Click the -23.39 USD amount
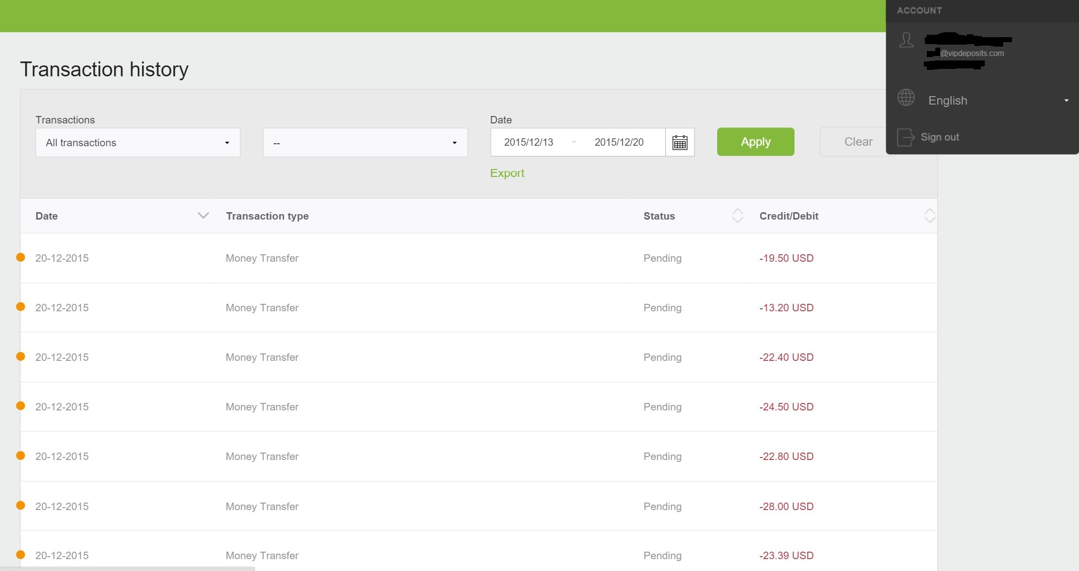This screenshot has width=1079, height=571. (x=787, y=556)
